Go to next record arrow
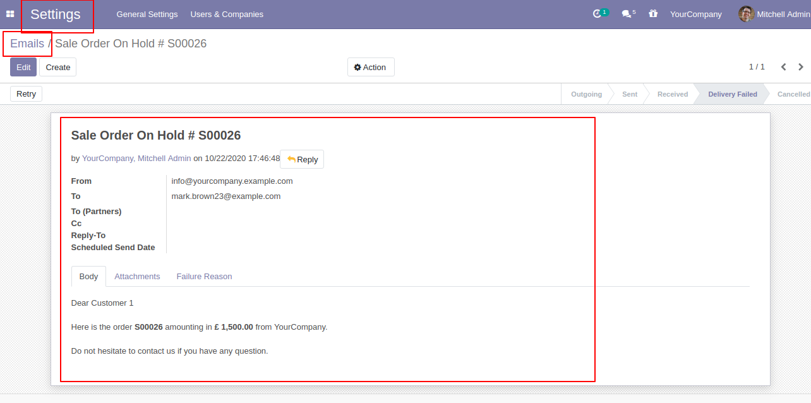 pyautogui.click(x=801, y=67)
